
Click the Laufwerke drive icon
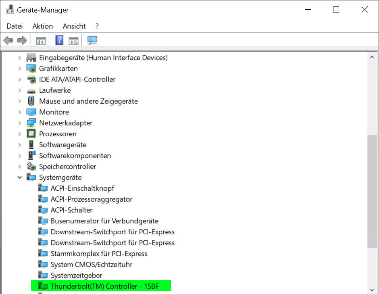point(31,91)
